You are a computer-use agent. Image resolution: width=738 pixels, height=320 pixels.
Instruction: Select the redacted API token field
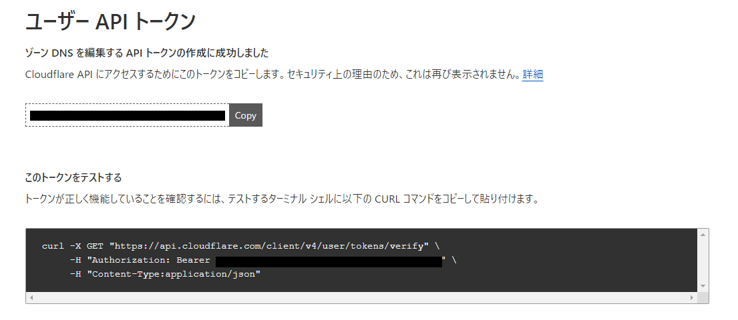[x=127, y=115]
